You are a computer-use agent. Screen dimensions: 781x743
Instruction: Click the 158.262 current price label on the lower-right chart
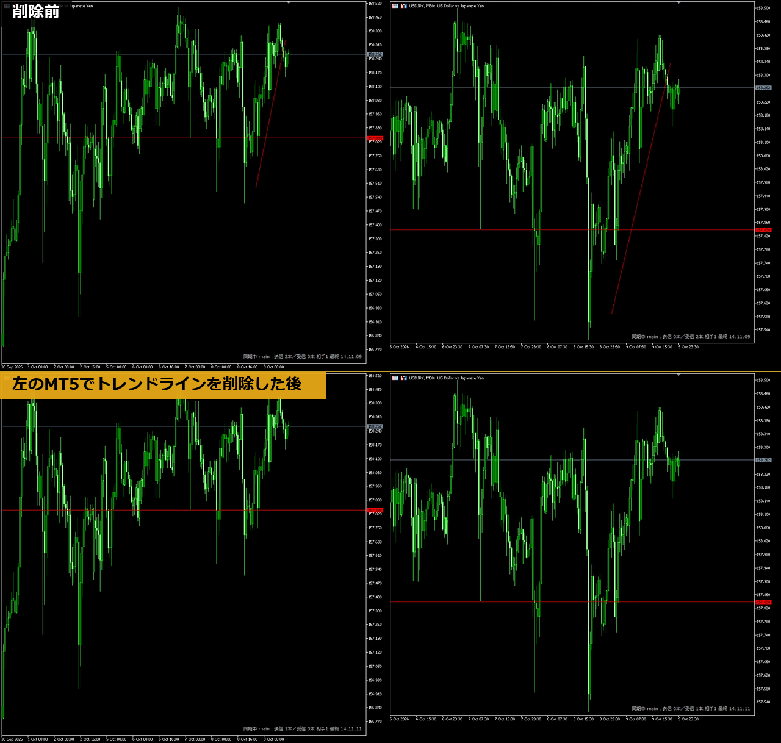click(x=763, y=460)
